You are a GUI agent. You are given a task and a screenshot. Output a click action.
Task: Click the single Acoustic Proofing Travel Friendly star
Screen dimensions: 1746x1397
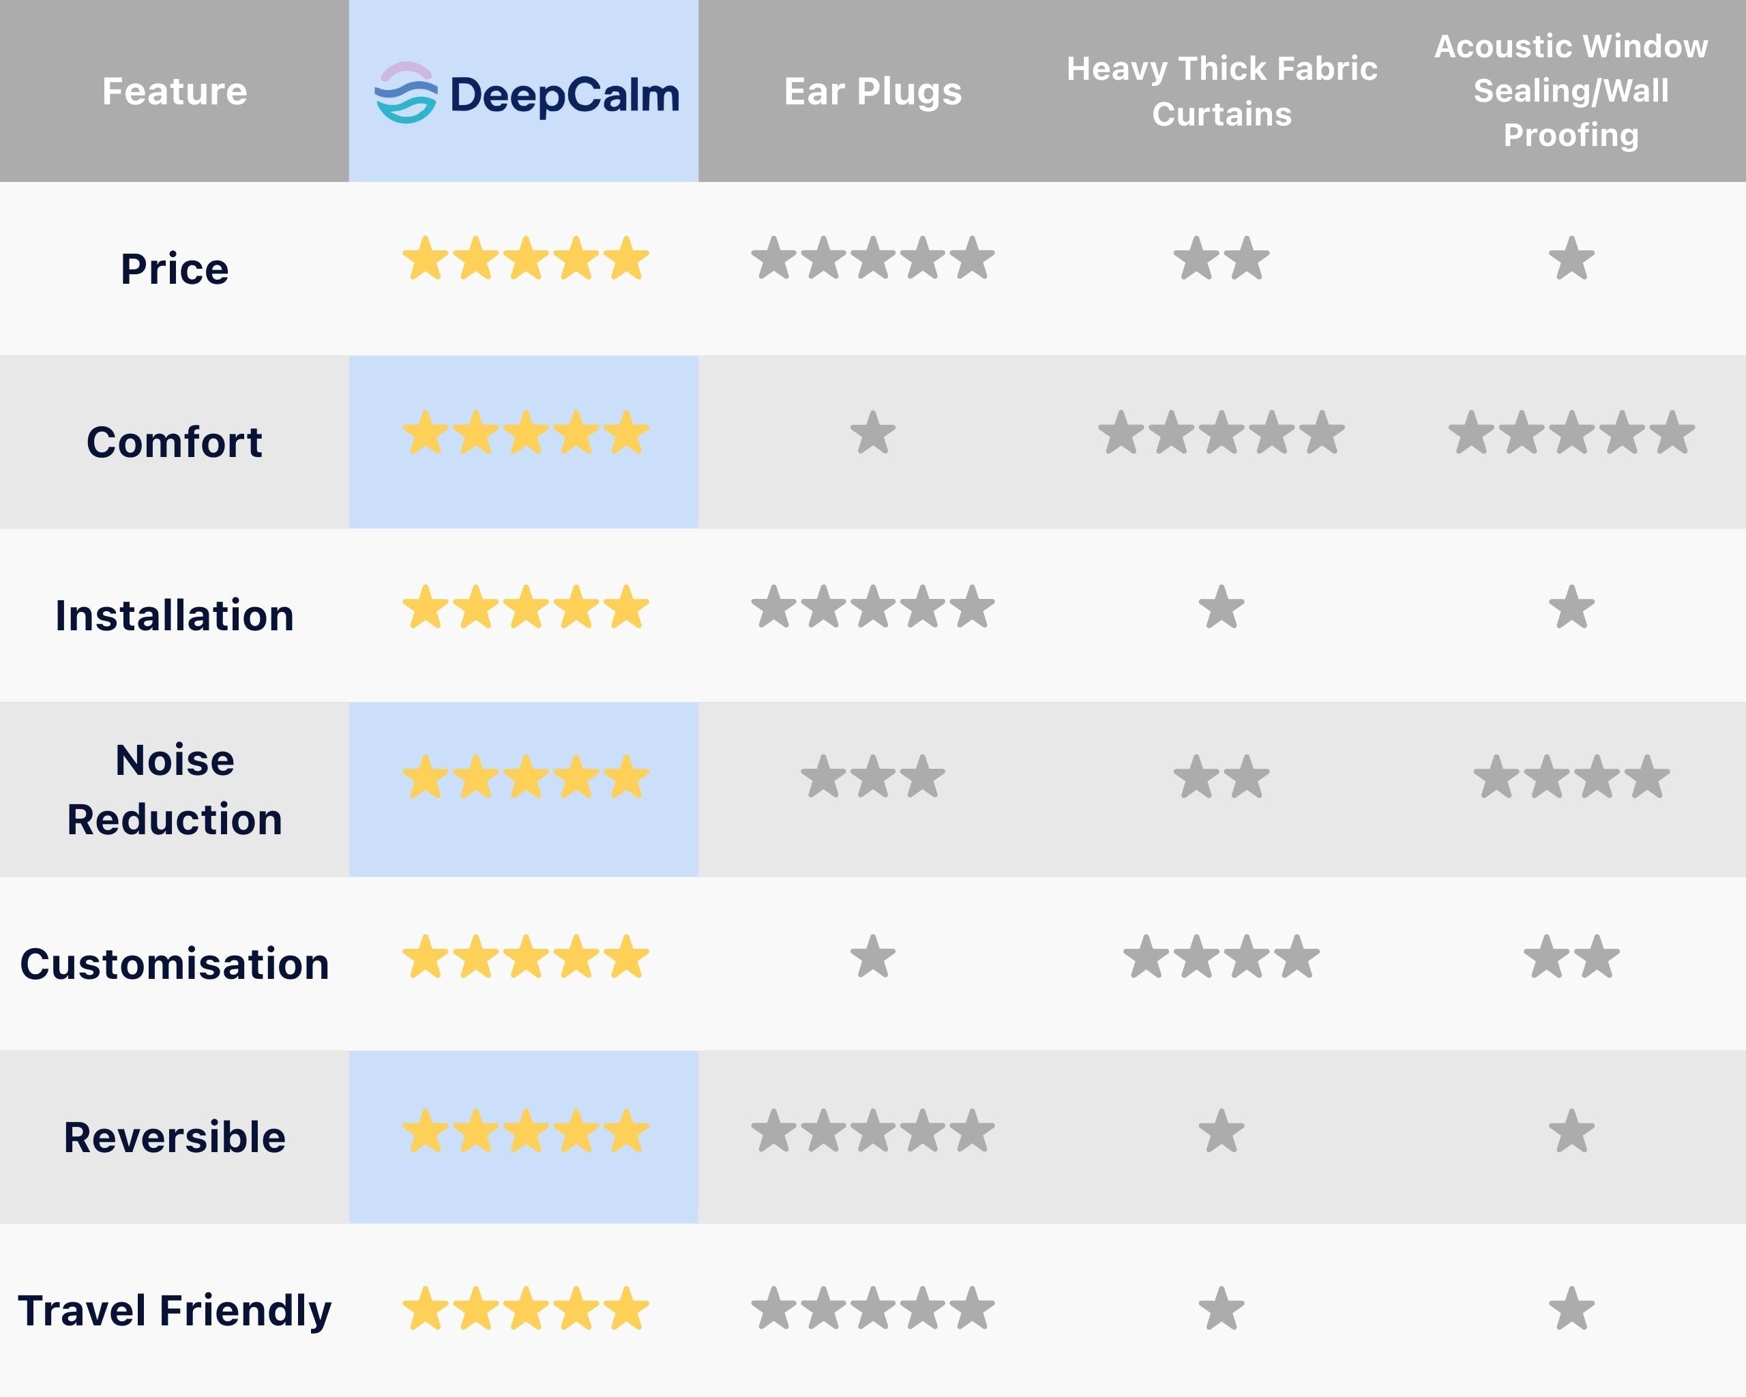point(1571,1309)
